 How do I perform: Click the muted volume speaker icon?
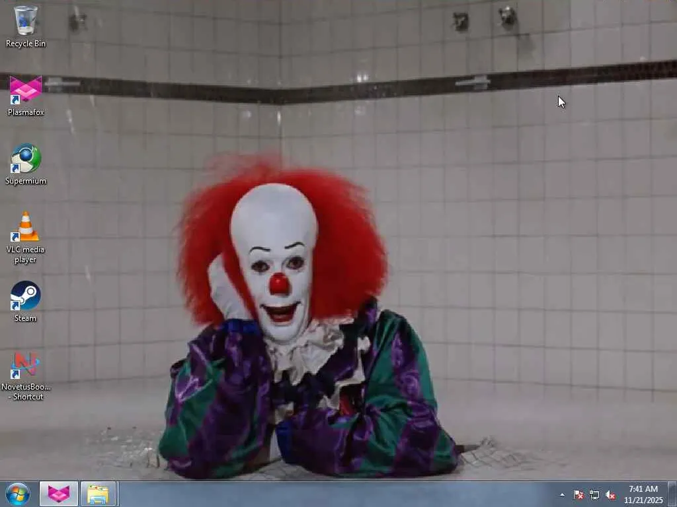(610, 494)
